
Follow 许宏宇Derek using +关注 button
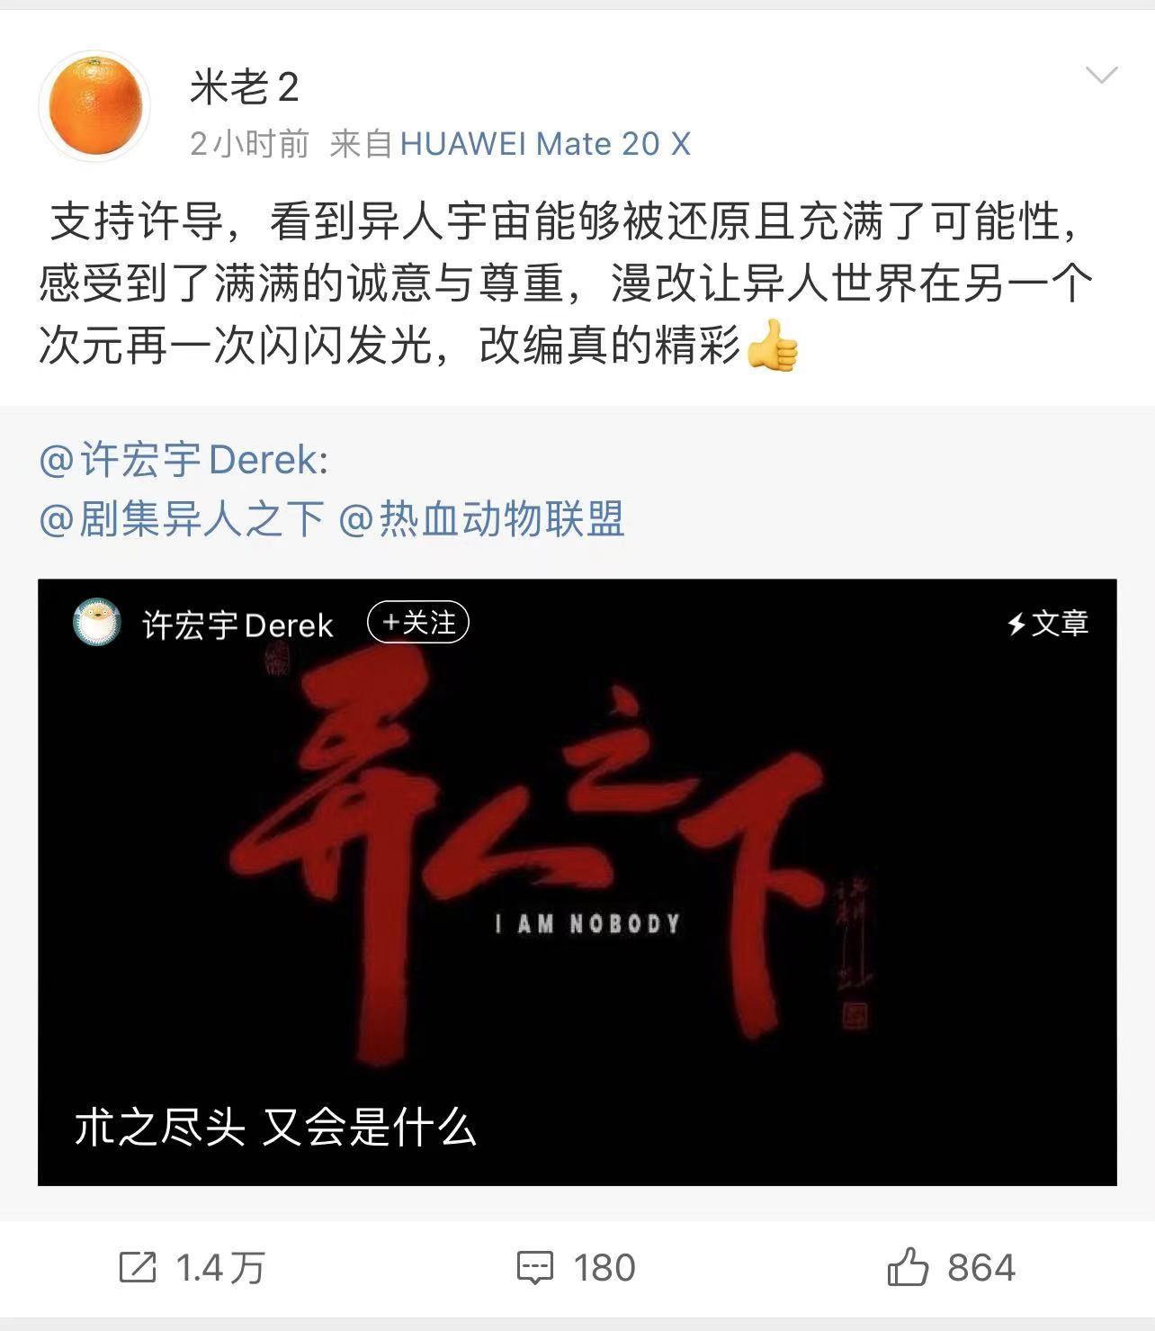[x=418, y=623]
